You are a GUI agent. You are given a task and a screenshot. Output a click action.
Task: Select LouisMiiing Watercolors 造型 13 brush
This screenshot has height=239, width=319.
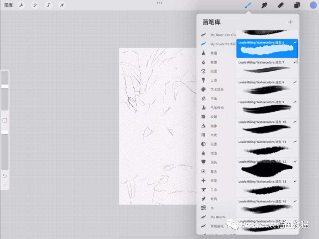coord(267,187)
